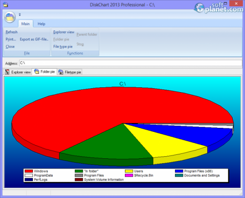This screenshot has width=245, height=198.
Task: Click the navy PerfLogs legend swatch
Action: (28, 180)
